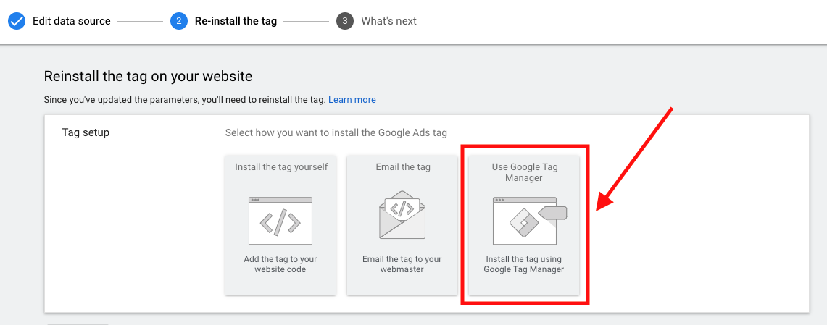Viewport: 827px width, 325px height.
Task: Click Reinstall the tag on your website heading
Action: (148, 77)
